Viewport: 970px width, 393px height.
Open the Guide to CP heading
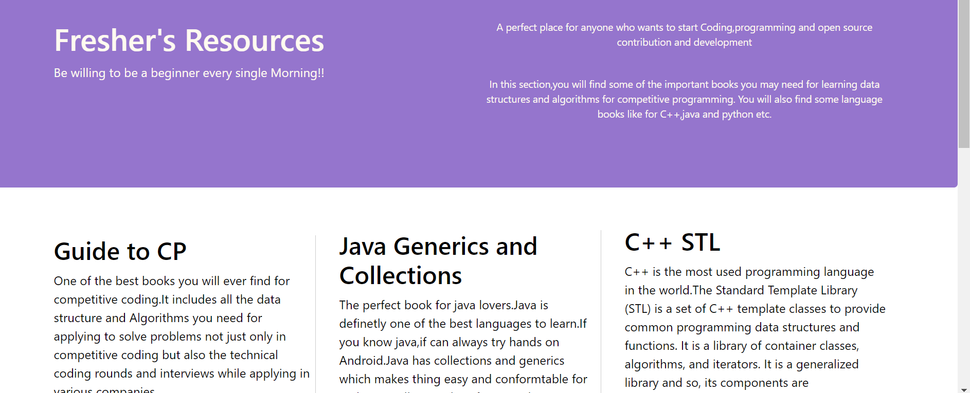[120, 251]
